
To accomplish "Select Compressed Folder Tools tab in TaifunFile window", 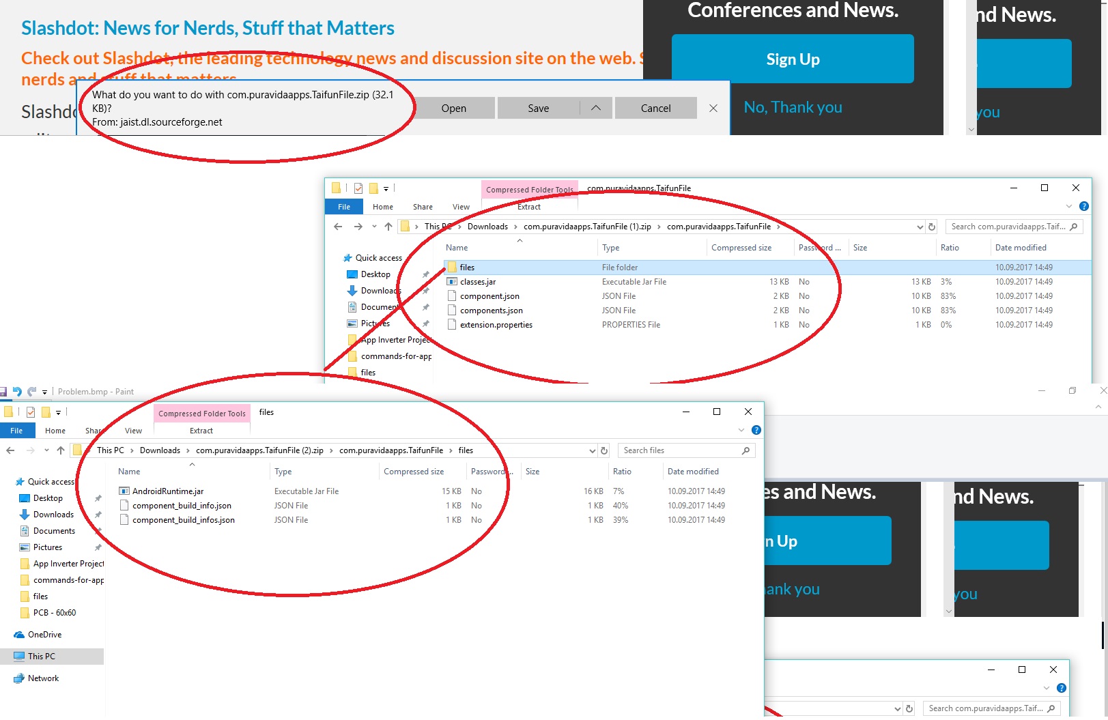I will pyautogui.click(x=530, y=190).
